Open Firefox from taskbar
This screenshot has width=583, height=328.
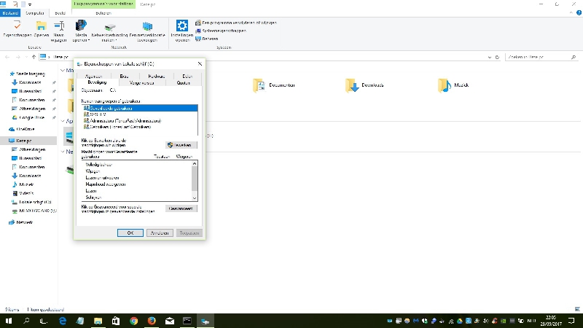pyautogui.click(x=152, y=321)
